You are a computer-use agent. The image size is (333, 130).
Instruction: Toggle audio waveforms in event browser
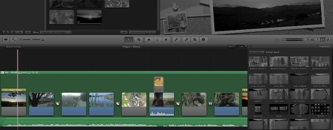[124, 32]
